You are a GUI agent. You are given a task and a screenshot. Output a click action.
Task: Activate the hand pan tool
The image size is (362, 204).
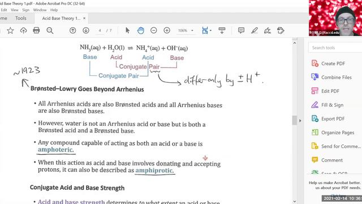[141, 30]
